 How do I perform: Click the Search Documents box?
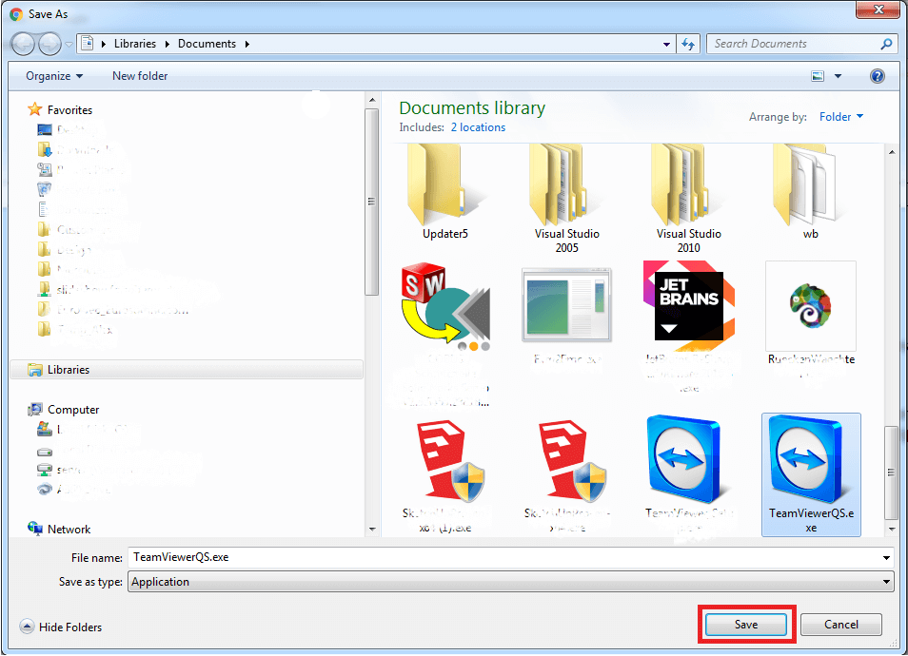(794, 44)
